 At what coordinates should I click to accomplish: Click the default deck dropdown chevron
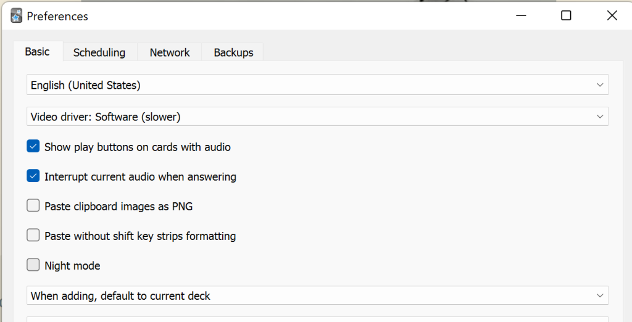(x=600, y=295)
